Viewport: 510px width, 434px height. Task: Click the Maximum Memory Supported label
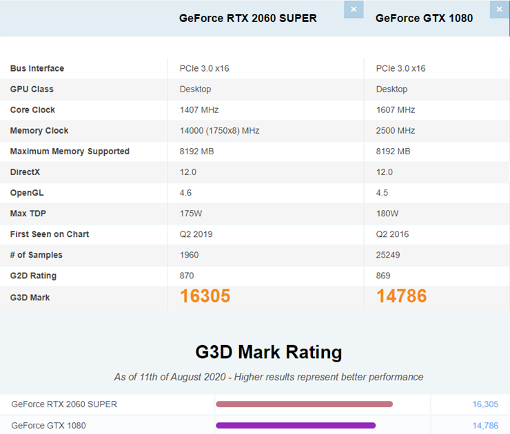point(70,152)
